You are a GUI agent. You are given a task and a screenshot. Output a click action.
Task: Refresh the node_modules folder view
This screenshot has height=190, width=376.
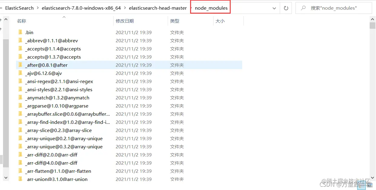pyautogui.click(x=286, y=8)
